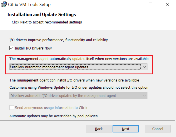Click the Citrix VM Tools installer icon
Screen dimensions: 176x137
coord(4,5)
